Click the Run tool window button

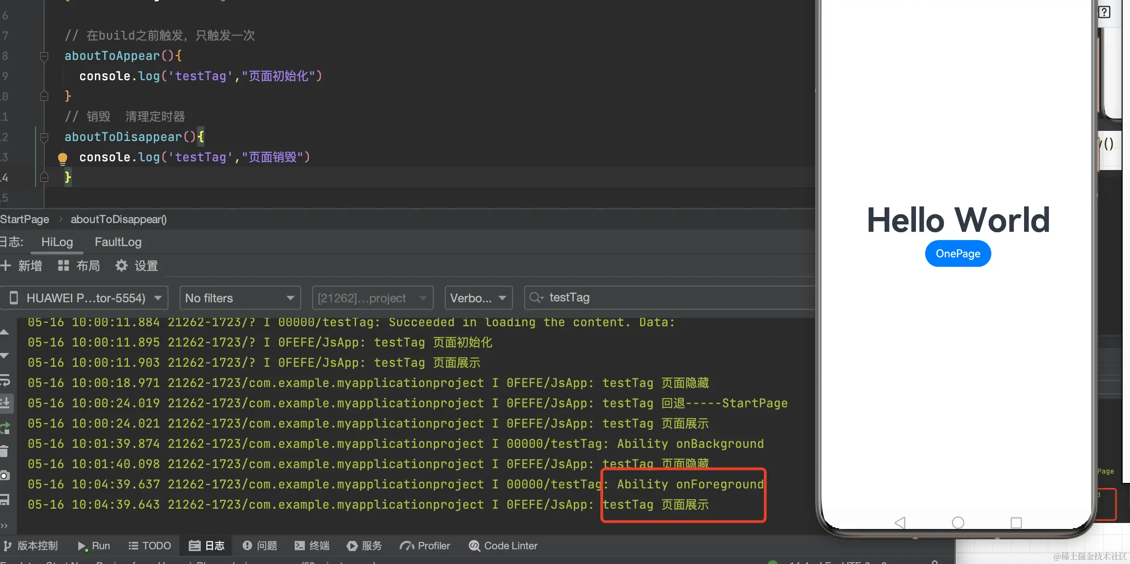tap(94, 546)
